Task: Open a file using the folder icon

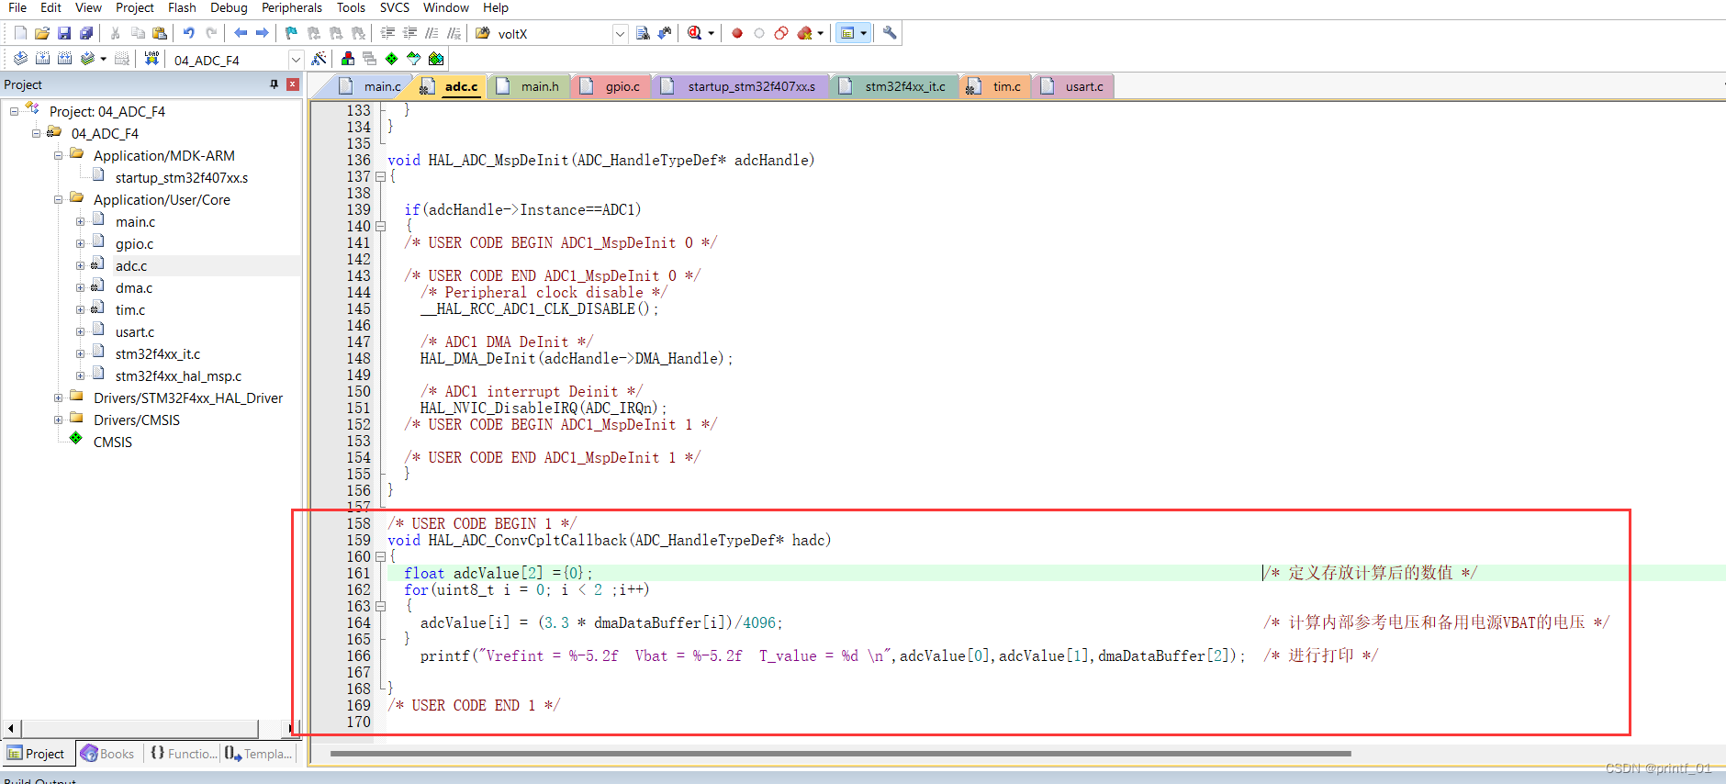Action: [42, 33]
